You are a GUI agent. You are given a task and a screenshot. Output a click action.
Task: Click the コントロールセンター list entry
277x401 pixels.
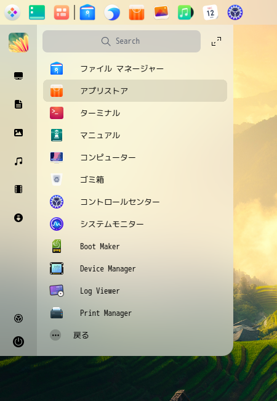[135, 202]
